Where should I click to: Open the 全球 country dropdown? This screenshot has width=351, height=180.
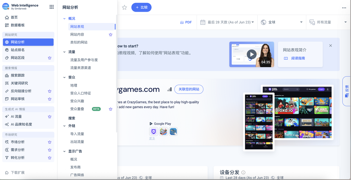pos(282,22)
